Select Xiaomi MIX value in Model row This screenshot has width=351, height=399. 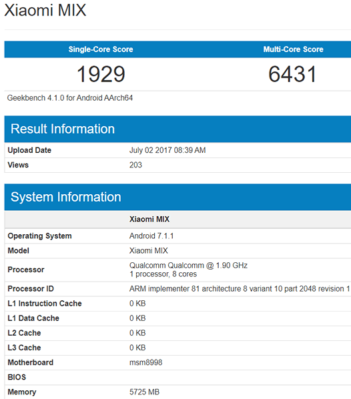click(149, 251)
